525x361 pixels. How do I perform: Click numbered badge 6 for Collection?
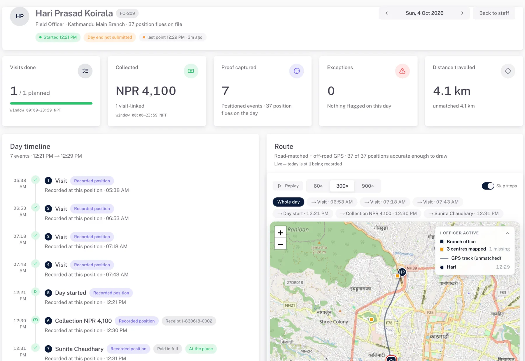point(48,321)
